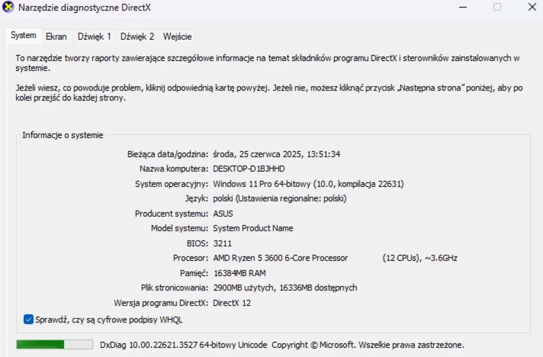Click the Windows 11 Pro operating system value
Screen dimensions: 543x357
point(308,184)
